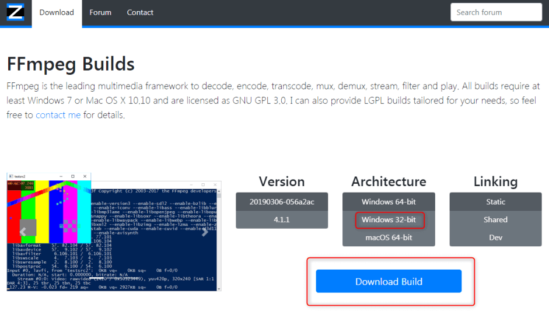Click the 'Linking' column heading
This screenshot has height=311, width=549.
tap(495, 181)
